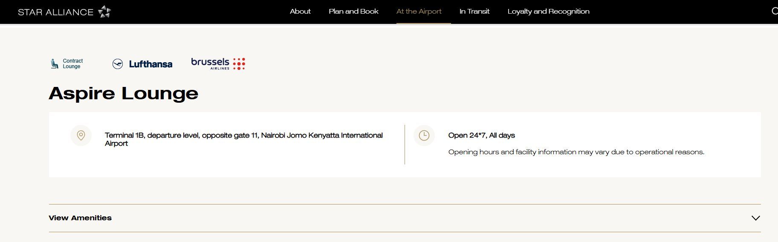Image resolution: width=778 pixels, height=242 pixels.
Task: Click the Open 24*7, All days text
Action: pos(481,135)
